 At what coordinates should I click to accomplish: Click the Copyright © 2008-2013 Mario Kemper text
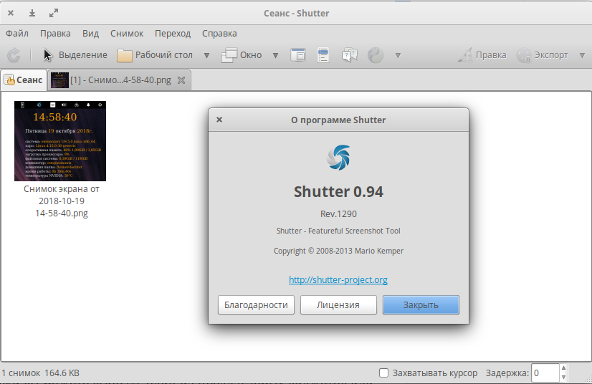tap(338, 251)
